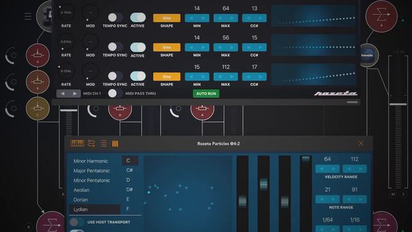
Task: Increase CC# value 15
Action: point(260,47)
